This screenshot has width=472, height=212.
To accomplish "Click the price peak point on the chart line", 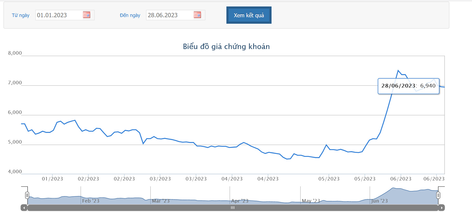I will click(x=398, y=71).
